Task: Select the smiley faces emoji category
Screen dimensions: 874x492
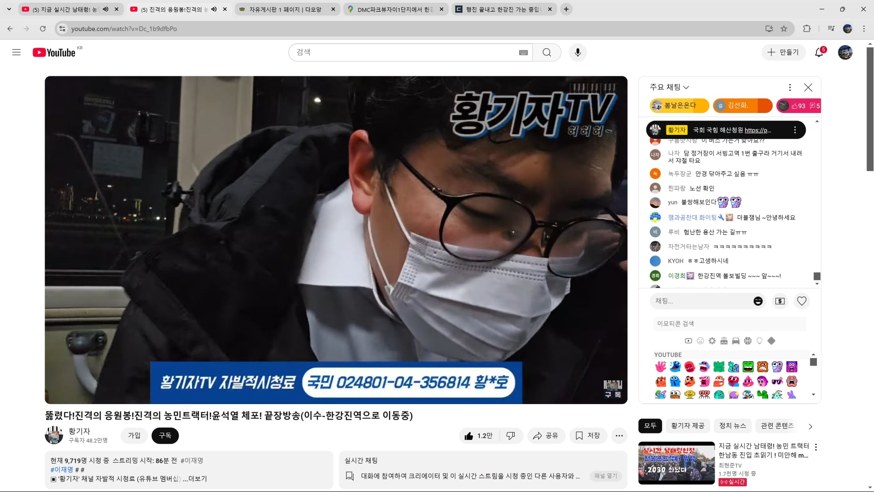Action: click(700, 341)
